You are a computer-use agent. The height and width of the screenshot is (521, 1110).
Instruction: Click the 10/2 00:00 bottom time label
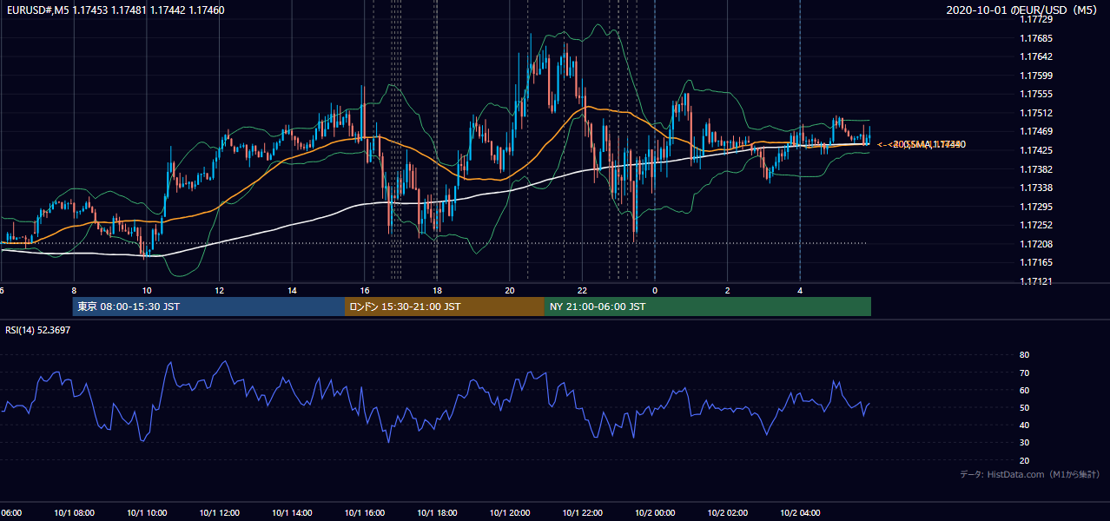[655, 513]
